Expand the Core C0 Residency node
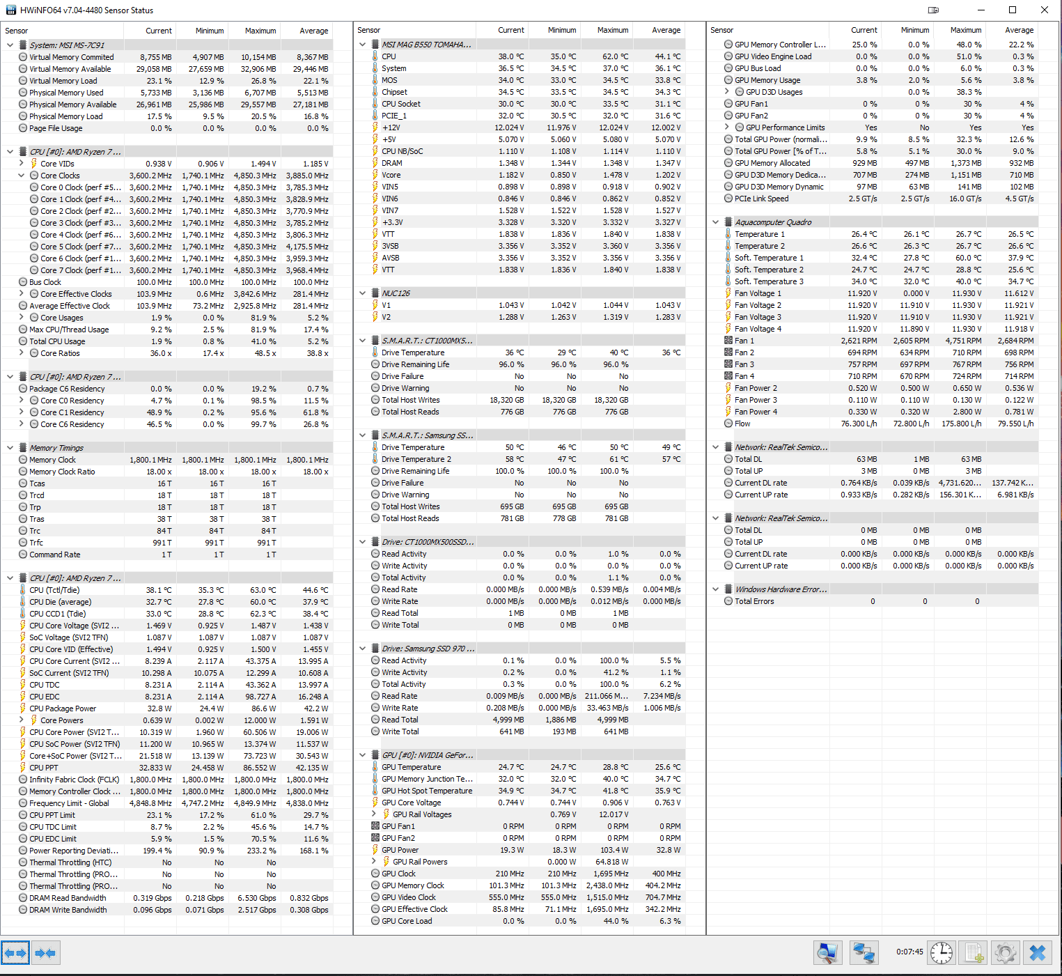This screenshot has height=976, width=1062. coord(21,401)
